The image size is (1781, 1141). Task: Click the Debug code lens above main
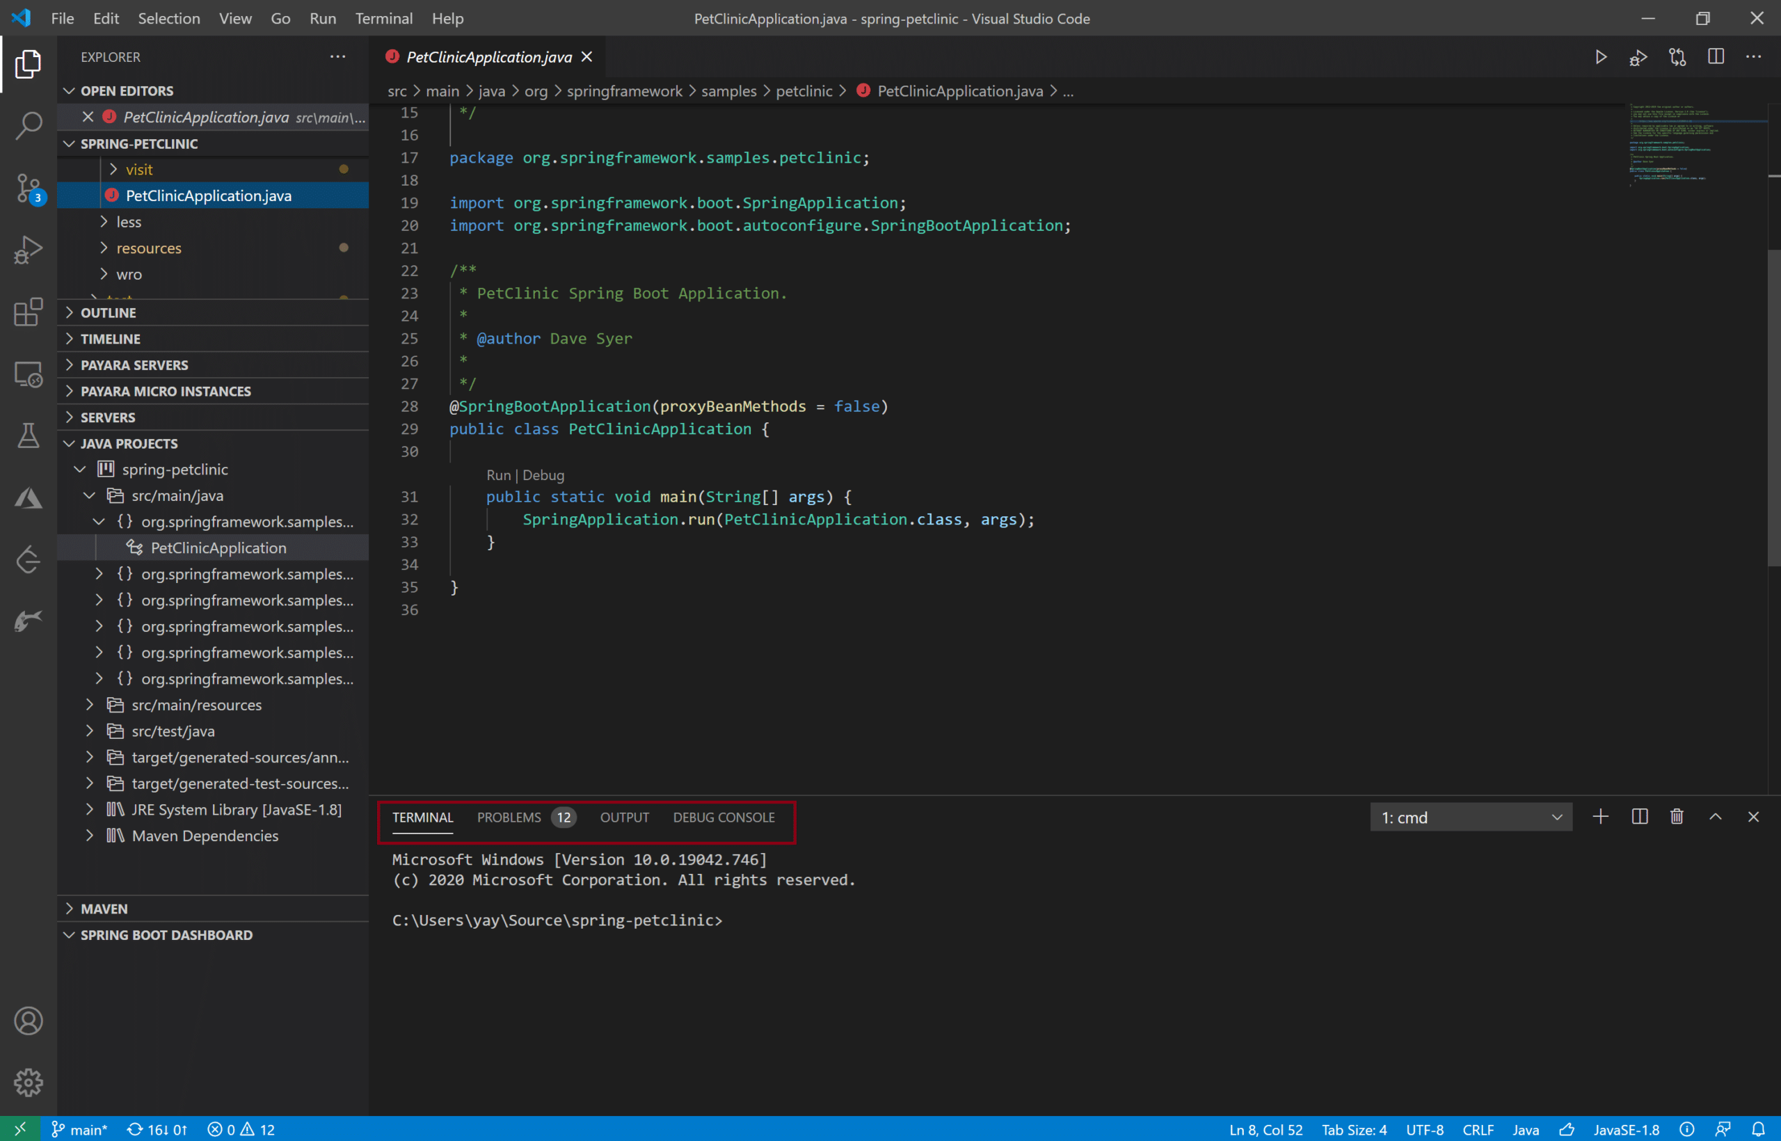(x=543, y=475)
